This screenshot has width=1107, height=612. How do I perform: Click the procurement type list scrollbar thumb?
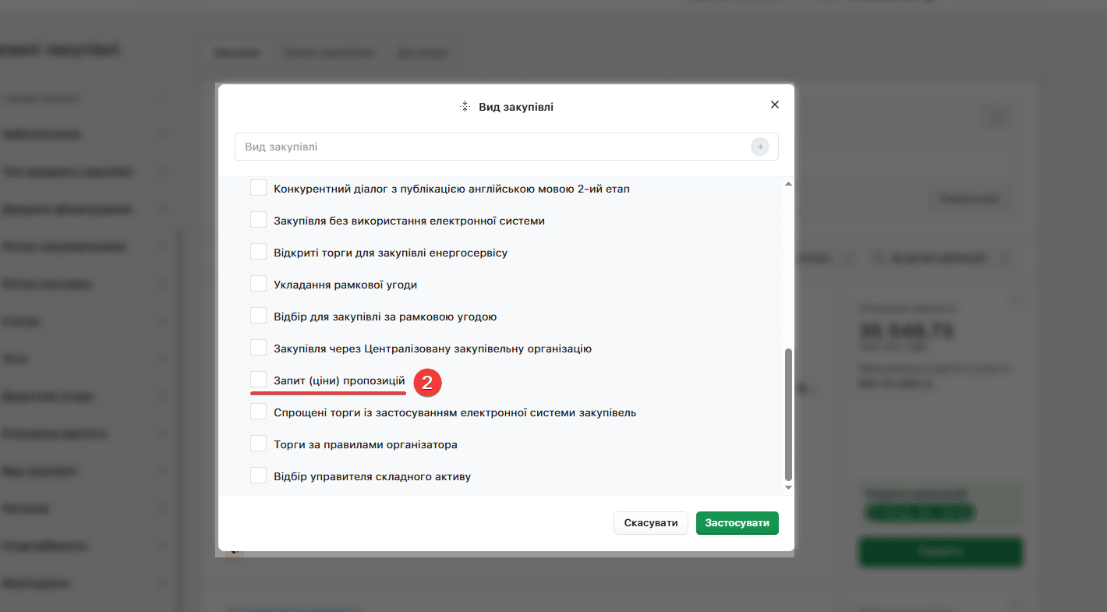pyautogui.click(x=788, y=415)
